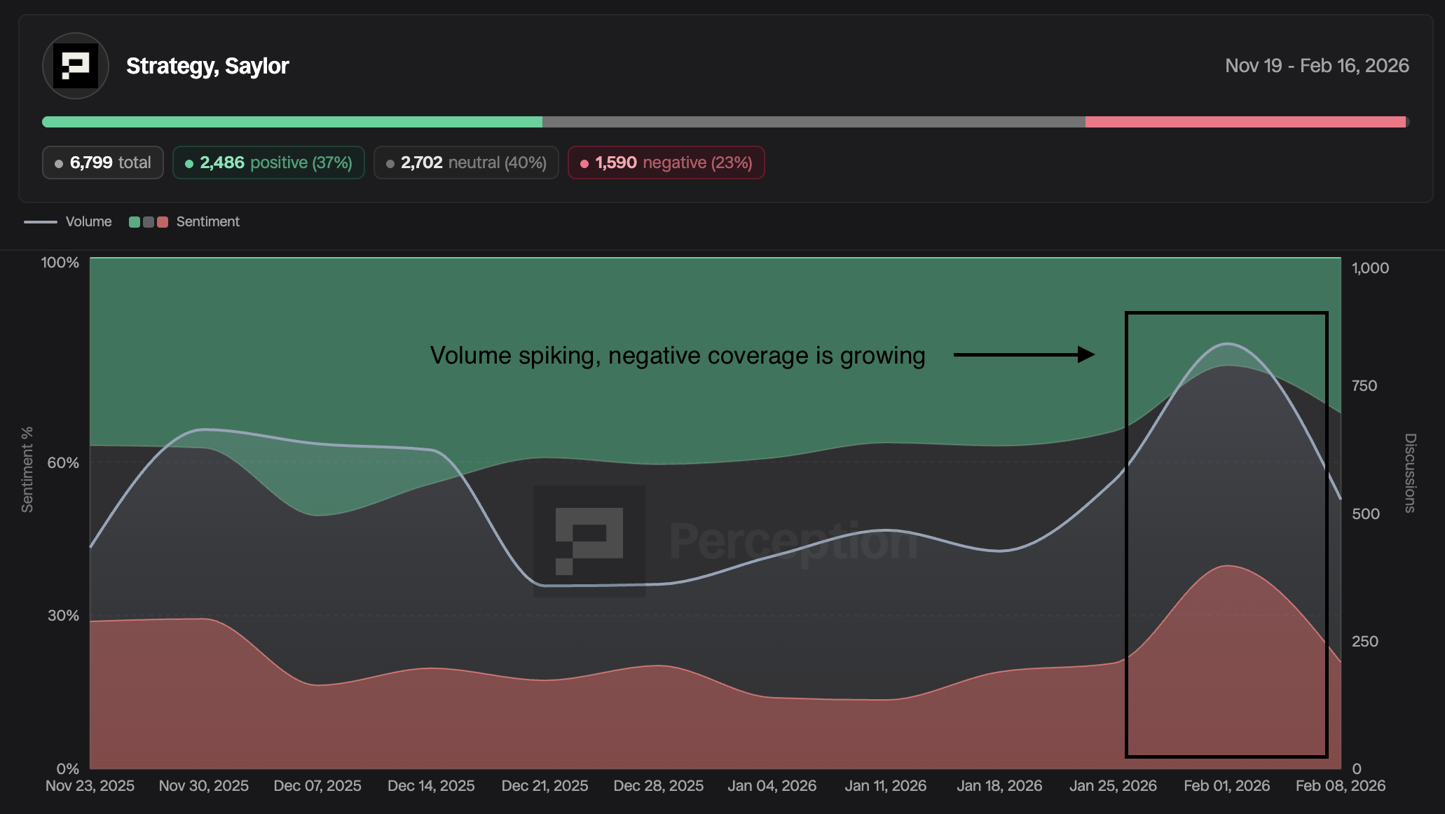Click the Feb 01, 2026 axis label
The width and height of the screenshot is (1445, 814).
1226,786
